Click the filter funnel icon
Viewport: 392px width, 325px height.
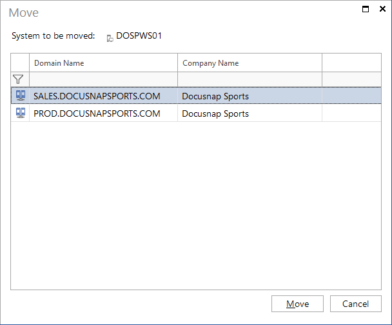click(18, 79)
